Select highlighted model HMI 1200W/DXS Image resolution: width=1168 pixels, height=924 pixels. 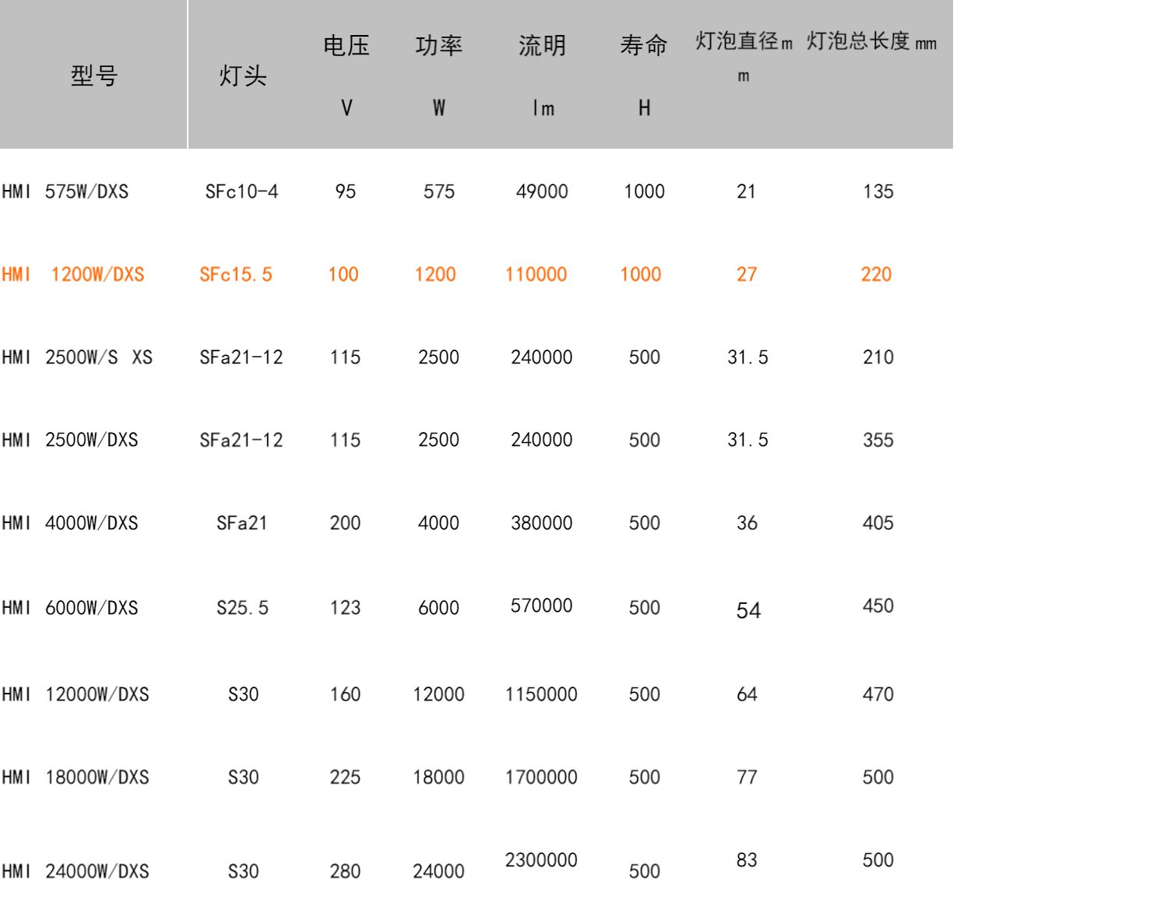point(72,274)
